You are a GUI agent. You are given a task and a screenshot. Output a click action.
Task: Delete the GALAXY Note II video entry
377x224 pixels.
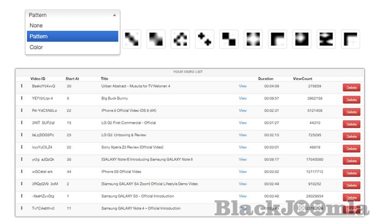point(351,160)
